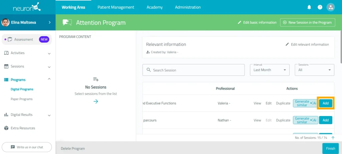Expand the Sessions sidebar chevron
The width and height of the screenshot is (342, 154).
[49, 67]
